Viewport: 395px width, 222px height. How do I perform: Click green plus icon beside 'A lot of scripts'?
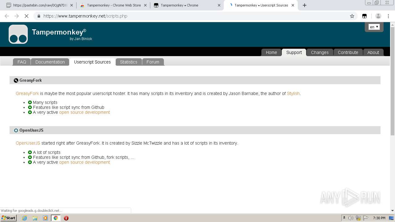tap(30, 152)
